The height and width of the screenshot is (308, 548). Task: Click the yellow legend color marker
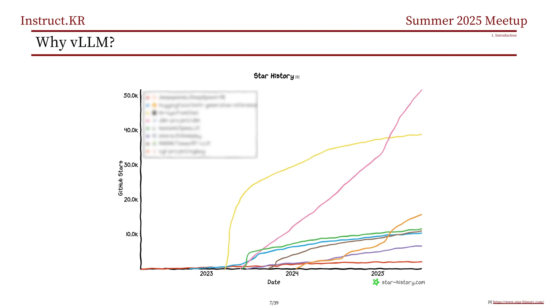tap(147, 113)
